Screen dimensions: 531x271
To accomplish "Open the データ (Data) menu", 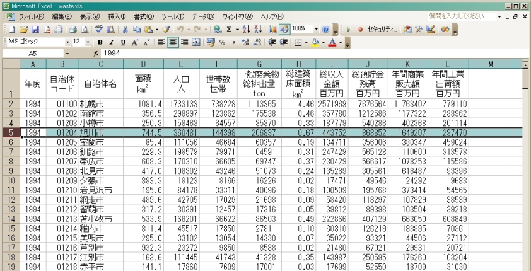I will point(203,16).
